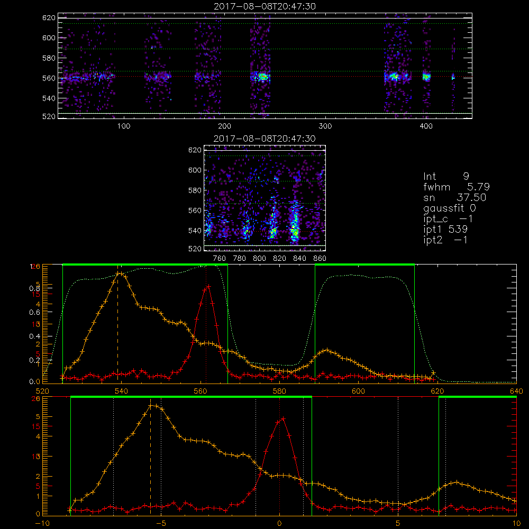
Task: Click bright emission blob near 370 in top spectrogram
Action: click(393, 77)
